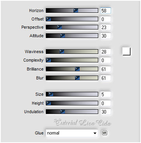141x143 pixels.
Task: Click the S icon next to Glue
Action: click(104, 133)
